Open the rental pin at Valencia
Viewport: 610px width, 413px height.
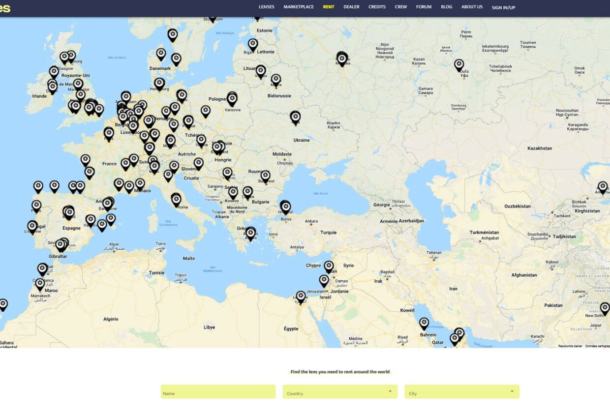coord(91,220)
